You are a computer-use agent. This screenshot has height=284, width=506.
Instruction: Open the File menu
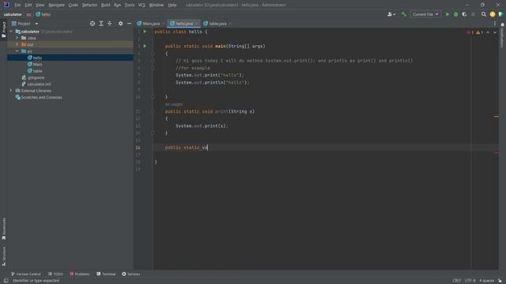(x=17, y=5)
